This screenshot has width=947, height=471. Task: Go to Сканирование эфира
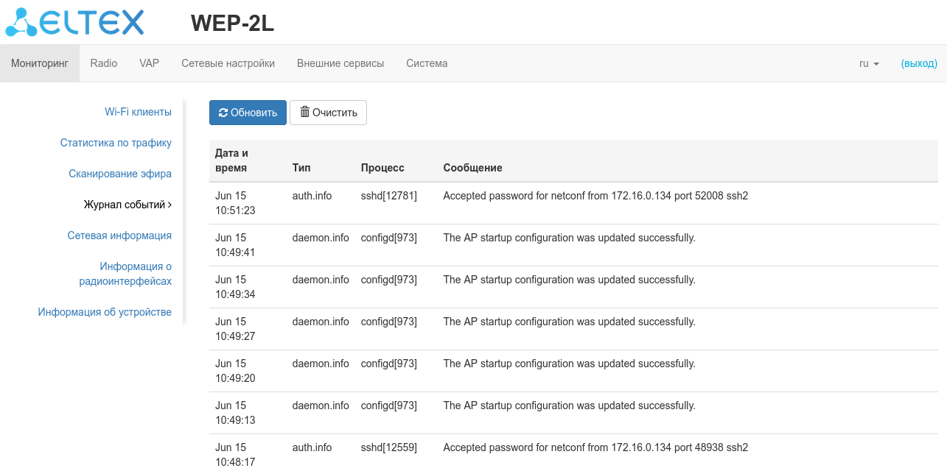[x=120, y=174]
